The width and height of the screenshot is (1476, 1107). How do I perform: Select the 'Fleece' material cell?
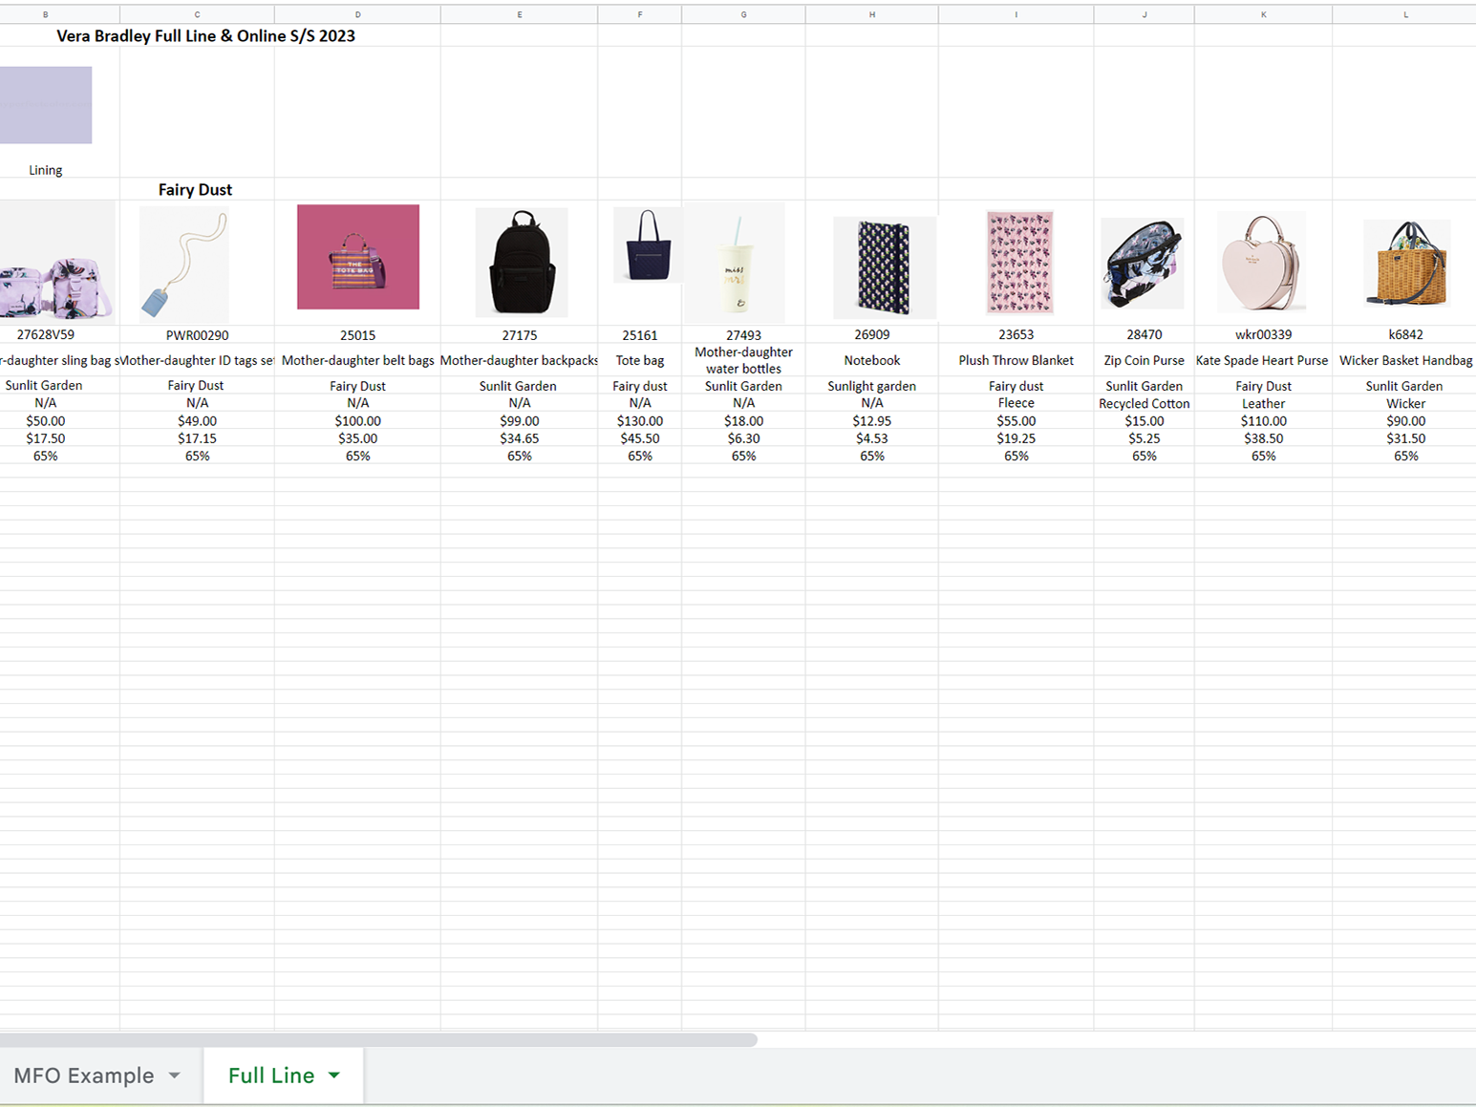point(1016,403)
